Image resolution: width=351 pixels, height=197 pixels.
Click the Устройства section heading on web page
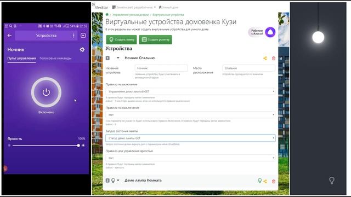[x=119, y=49]
